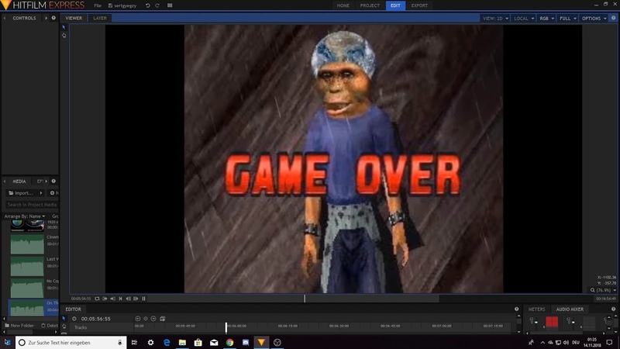This screenshot has height=349, width=620.
Task: Switch to the HOME screen tab
Action: pyautogui.click(x=343, y=5)
